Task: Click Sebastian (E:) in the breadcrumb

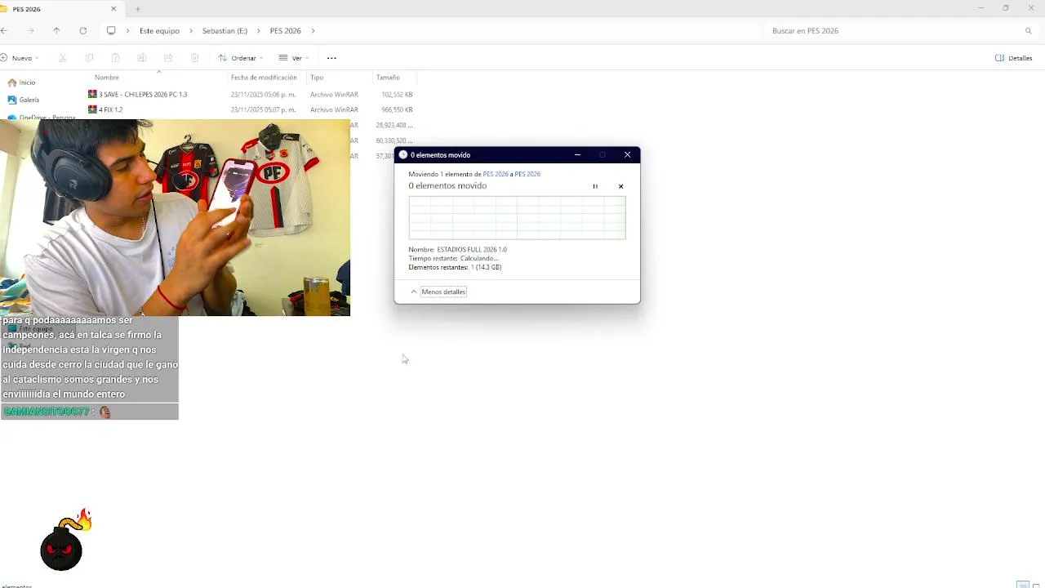Action: tap(225, 31)
